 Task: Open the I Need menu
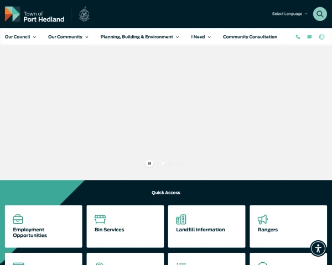pos(201,37)
